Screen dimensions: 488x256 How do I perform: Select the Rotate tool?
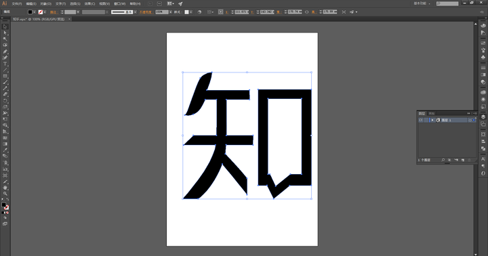tap(5, 101)
